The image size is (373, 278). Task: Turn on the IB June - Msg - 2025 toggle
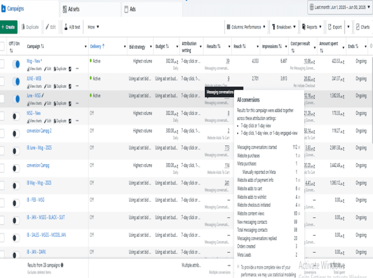click(x=16, y=151)
